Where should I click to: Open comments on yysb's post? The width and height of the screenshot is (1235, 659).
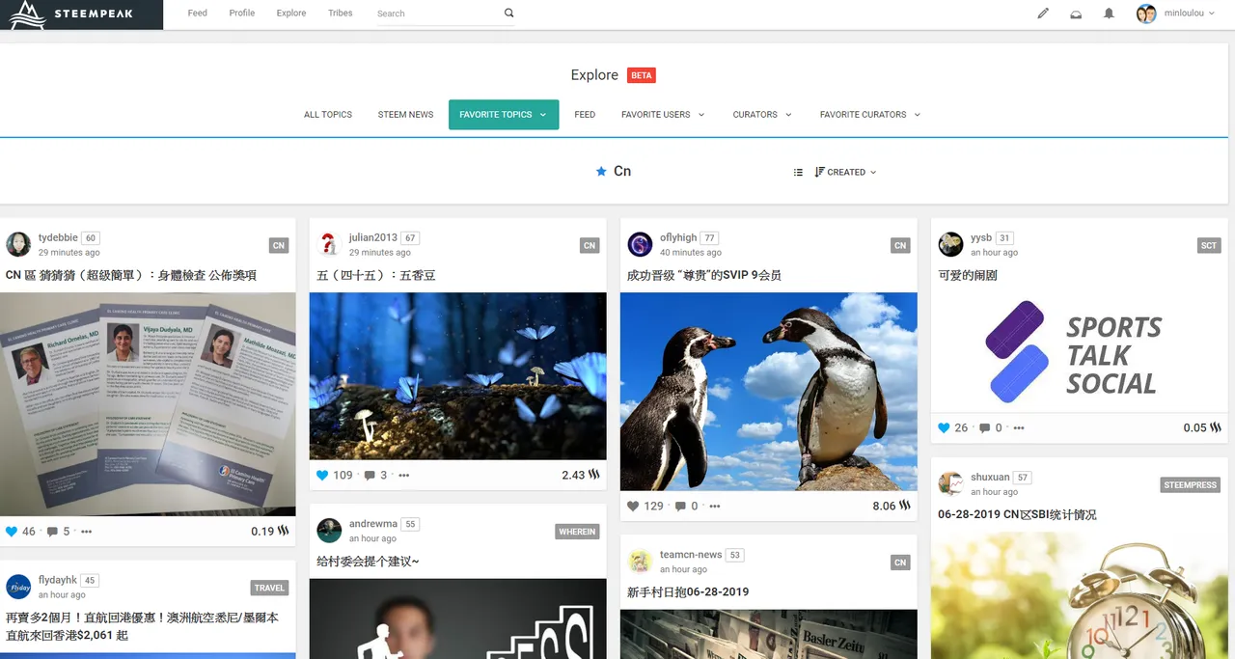985,427
